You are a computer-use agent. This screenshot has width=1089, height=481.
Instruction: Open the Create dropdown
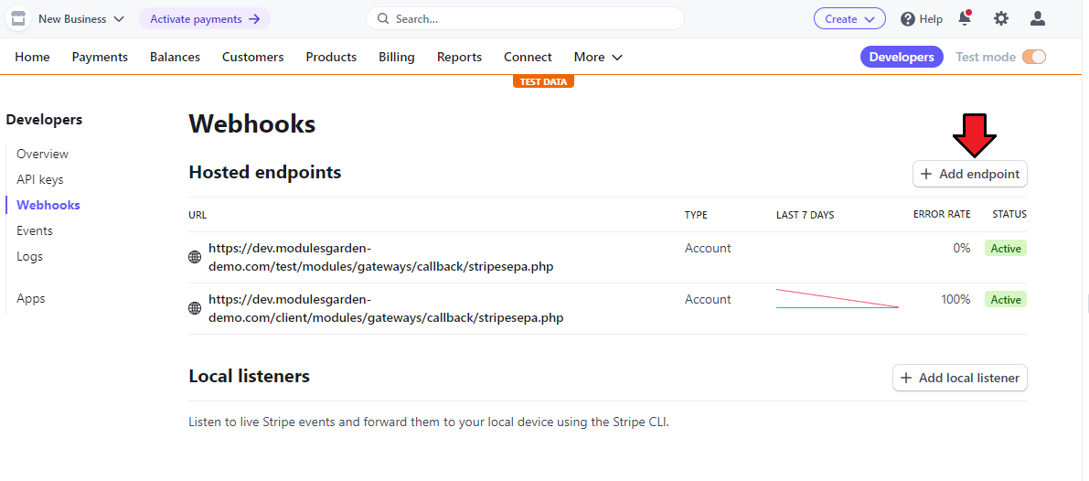849,18
